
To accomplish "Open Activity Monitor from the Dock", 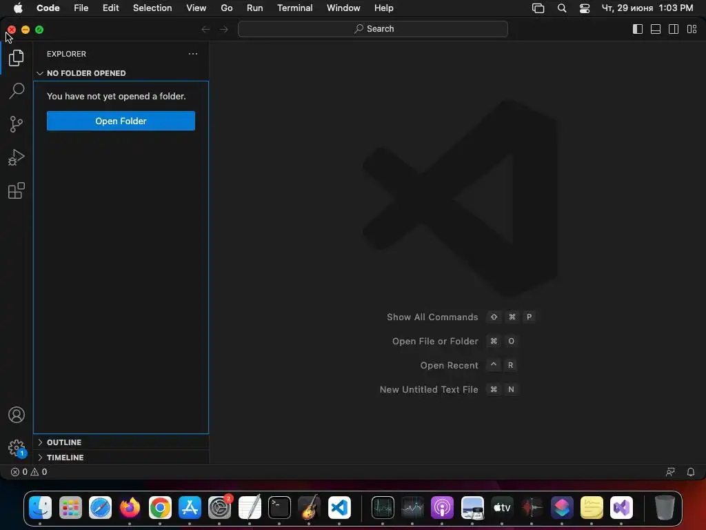I will click(x=383, y=507).
